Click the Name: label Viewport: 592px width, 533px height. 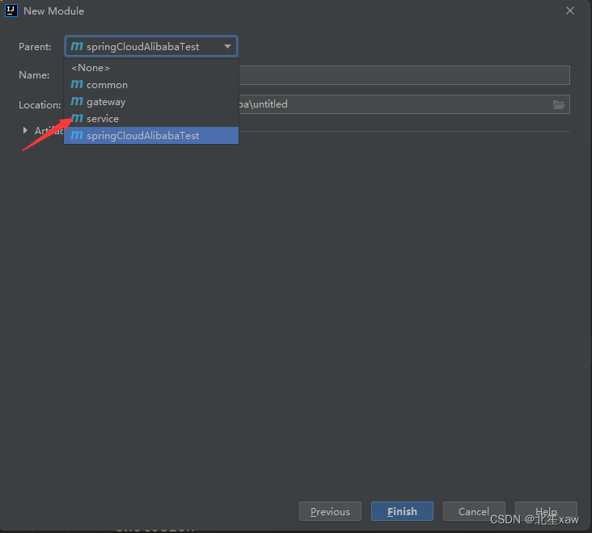tap(34, 75)
